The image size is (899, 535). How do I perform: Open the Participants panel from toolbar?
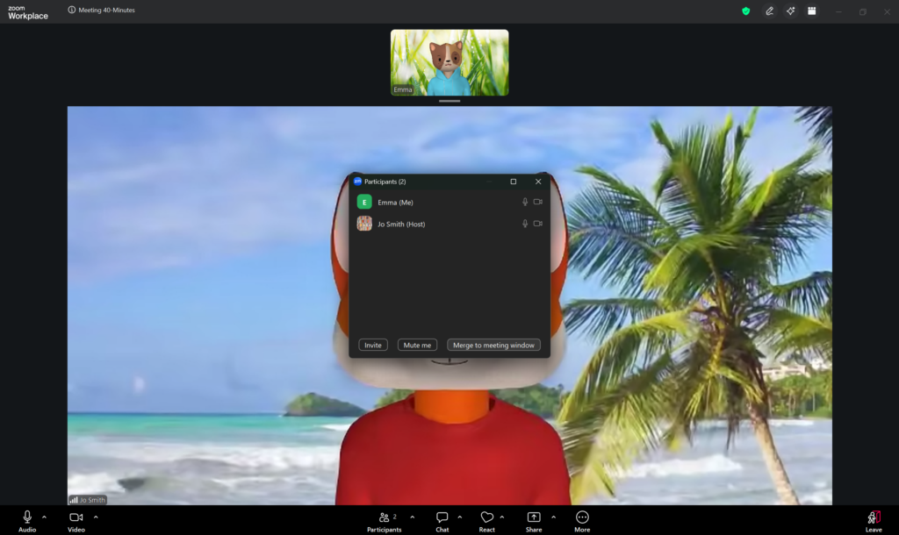pos(385,521)
